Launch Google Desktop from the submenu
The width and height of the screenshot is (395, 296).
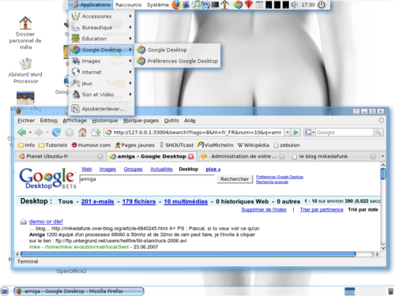[177, 50]
